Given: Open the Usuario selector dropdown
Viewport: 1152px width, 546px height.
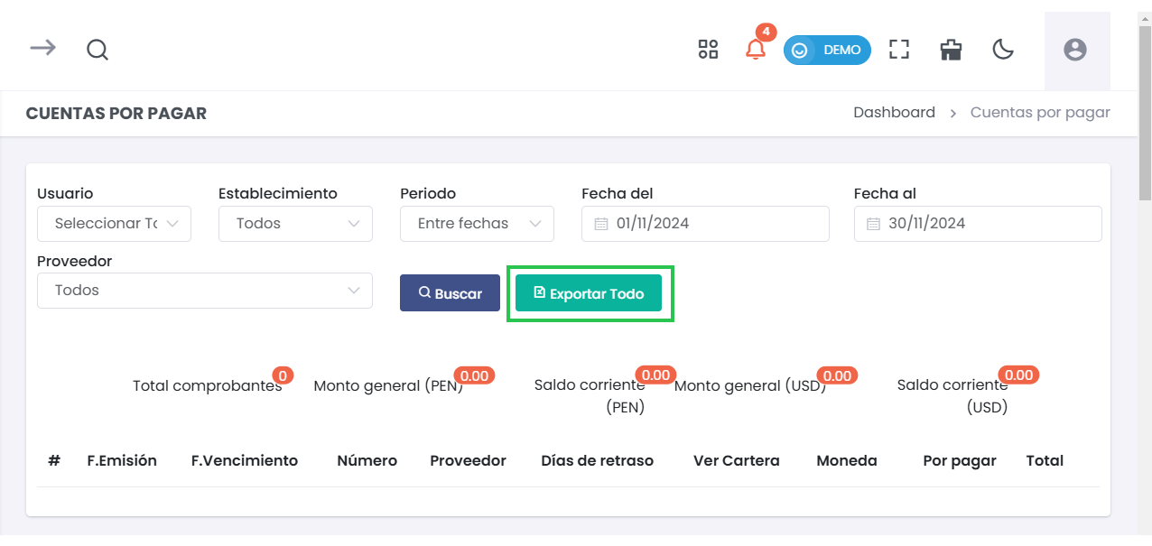Looking at the screenshot, I should [114, 223].
